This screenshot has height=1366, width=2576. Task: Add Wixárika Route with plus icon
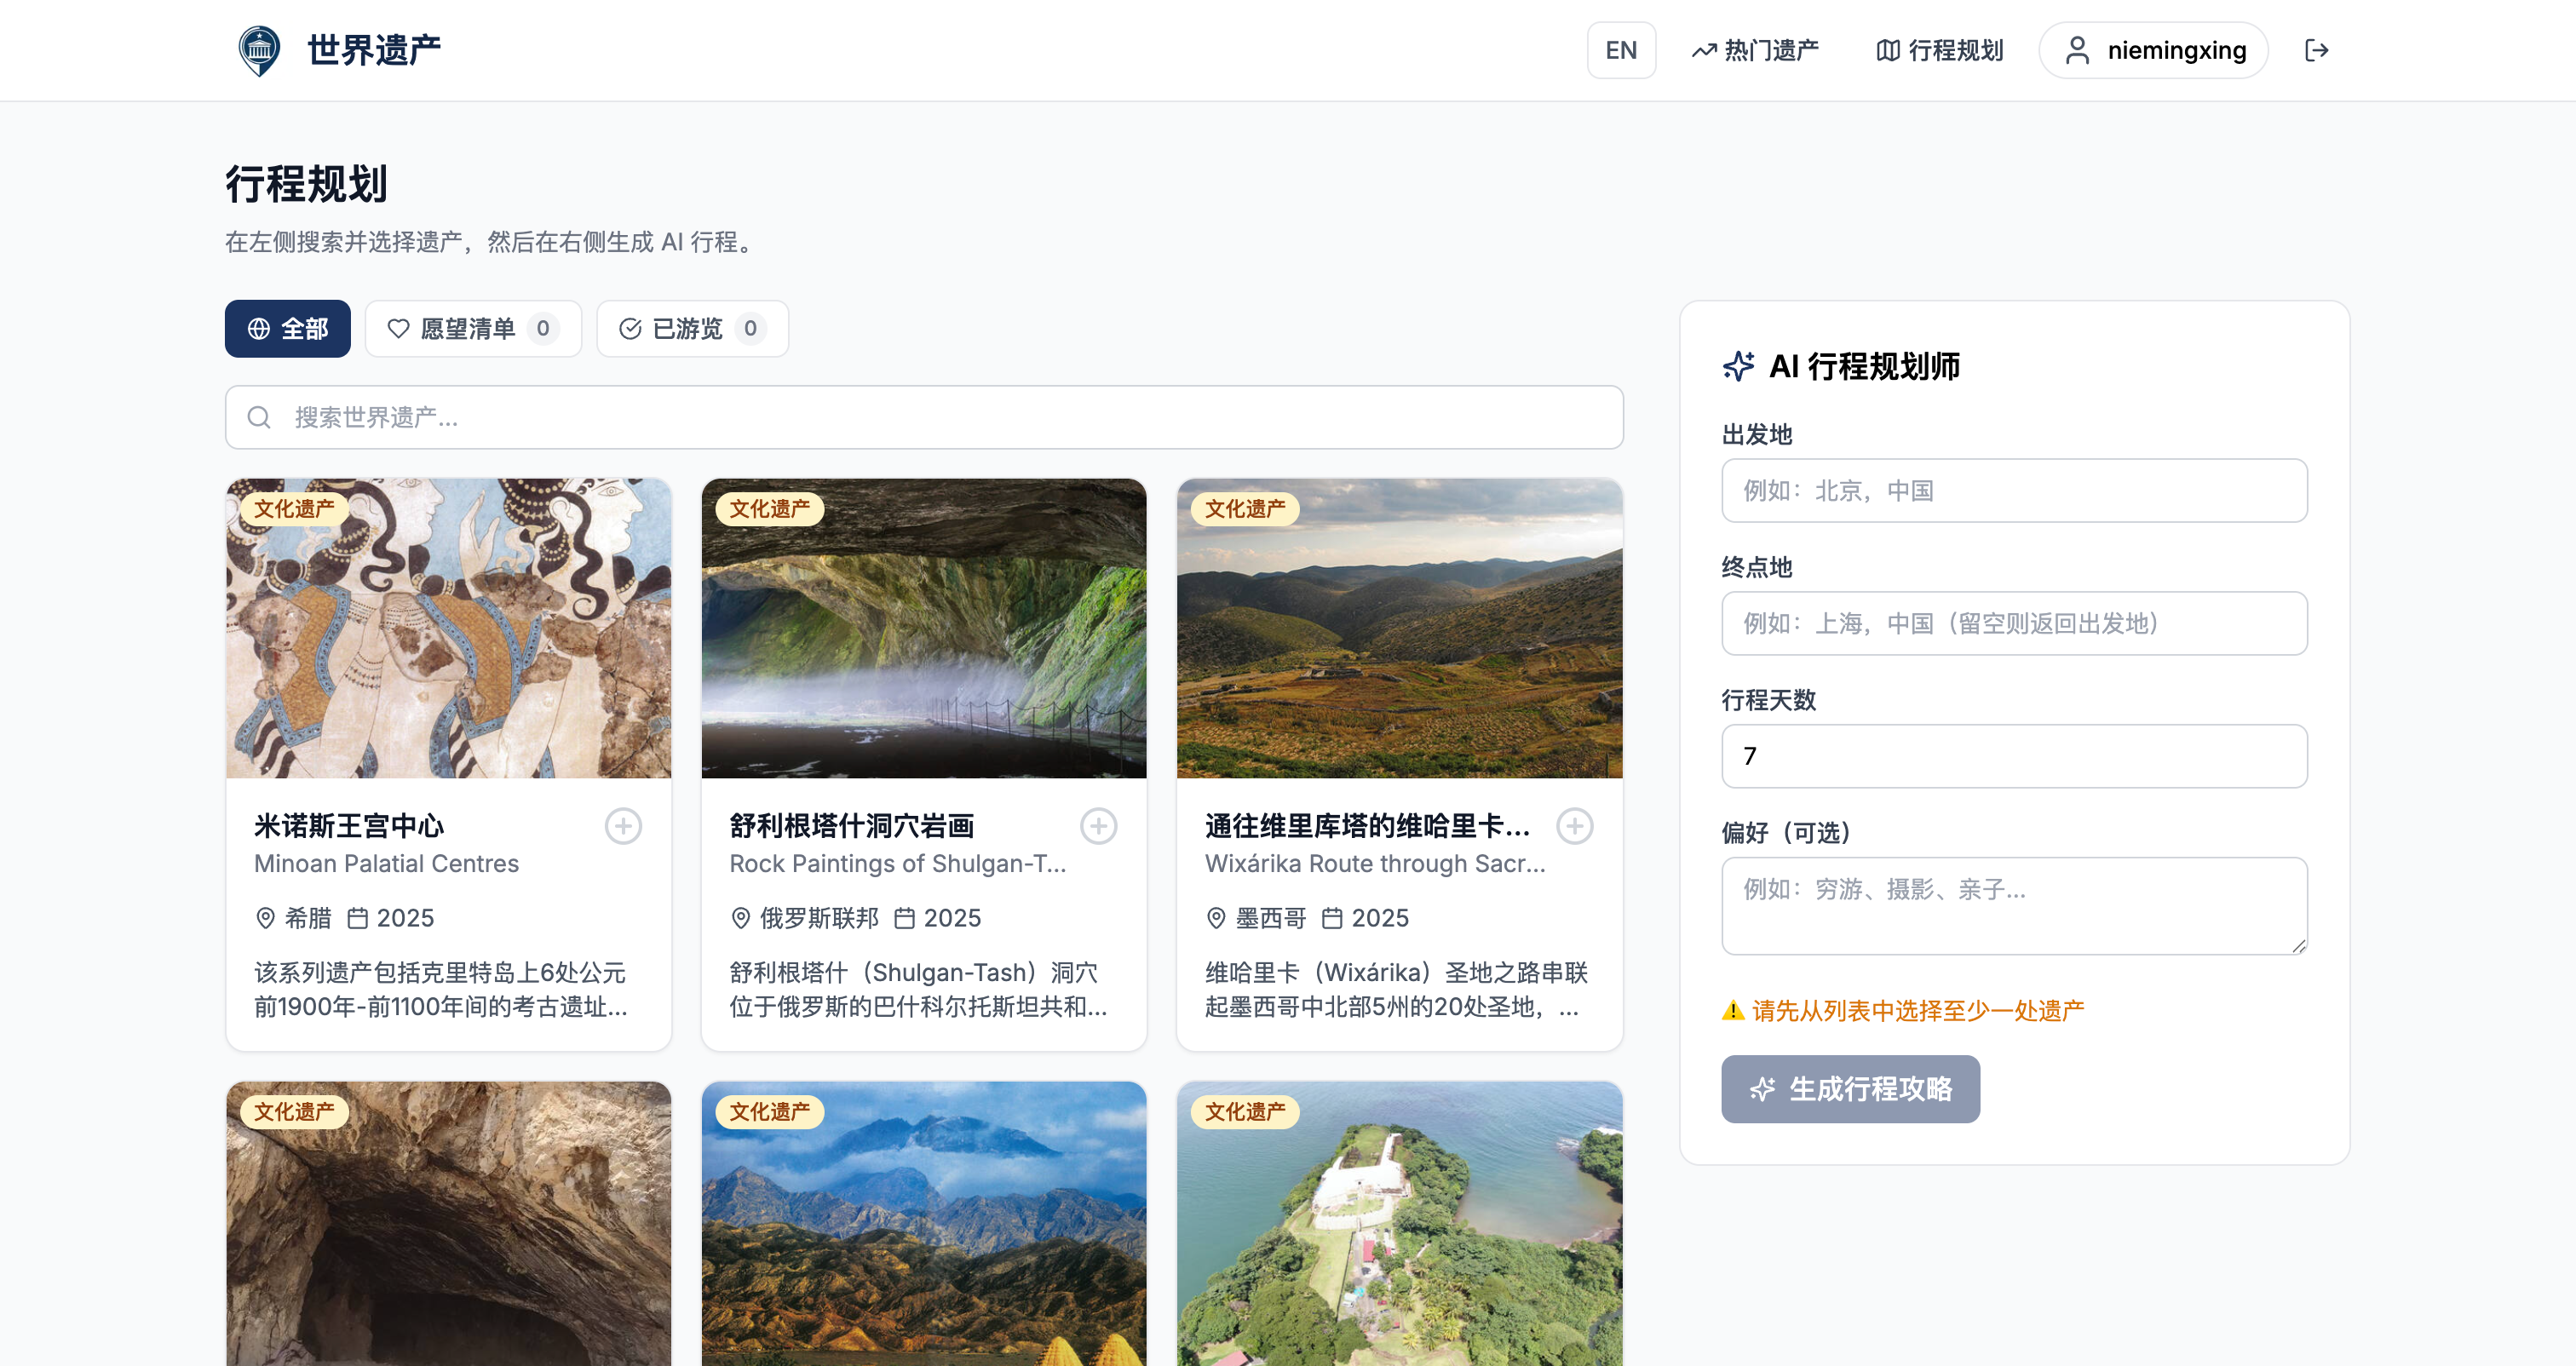click(1574, 826)
